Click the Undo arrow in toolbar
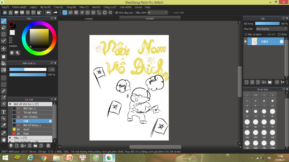Viewport: 289px width, 162px height. [48, 12]
